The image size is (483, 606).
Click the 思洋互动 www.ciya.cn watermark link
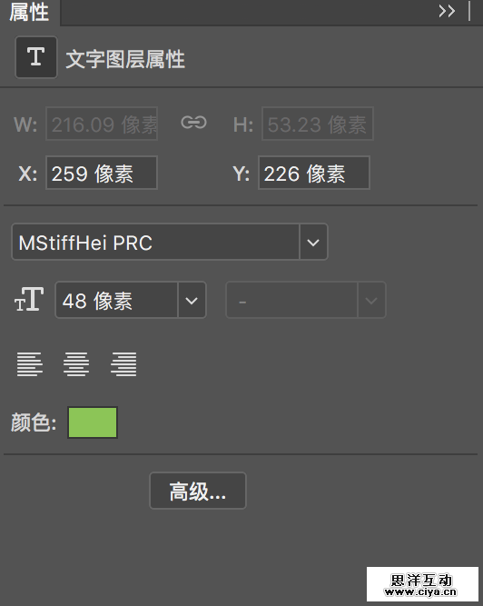pos(422,584)
